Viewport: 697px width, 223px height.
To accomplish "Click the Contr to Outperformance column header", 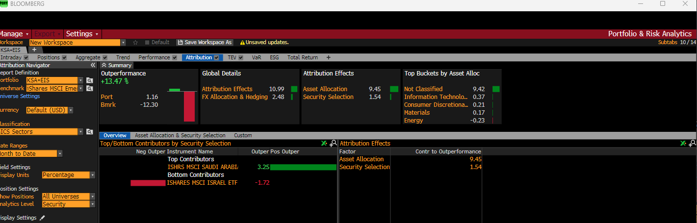I will click(x=448, y=151).
